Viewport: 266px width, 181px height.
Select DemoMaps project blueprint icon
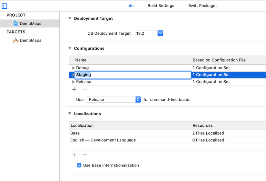pos(15,23)
